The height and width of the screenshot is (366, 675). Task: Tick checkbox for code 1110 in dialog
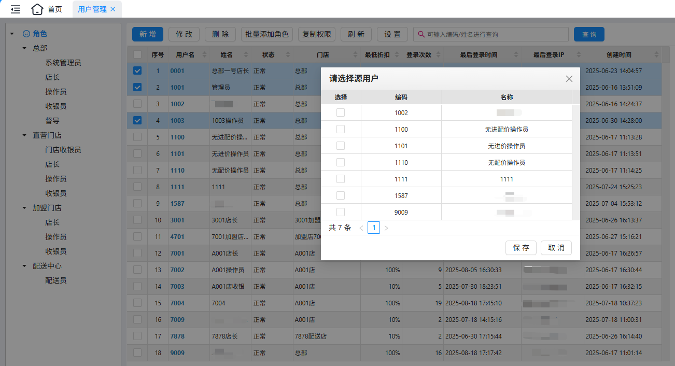click(x=341, y=162)
